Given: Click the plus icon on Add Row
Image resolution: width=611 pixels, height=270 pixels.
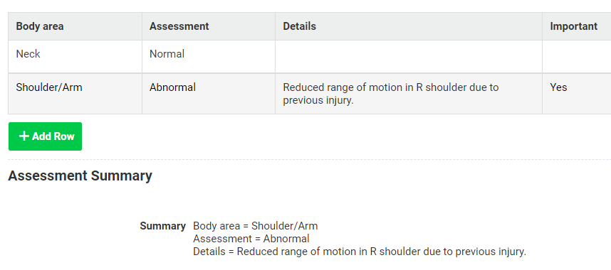Looking at the screenshot, I should coord(24,136).
